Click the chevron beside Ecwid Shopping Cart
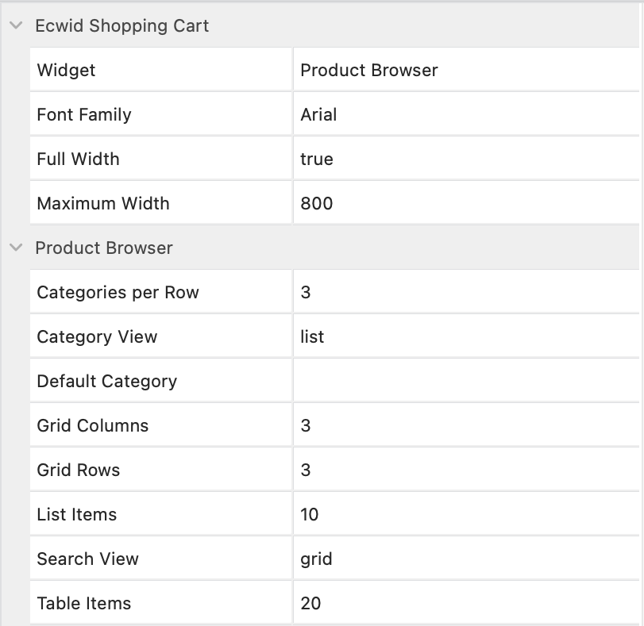The width and height of the screenshot is (644, 626). click(14, 25)
